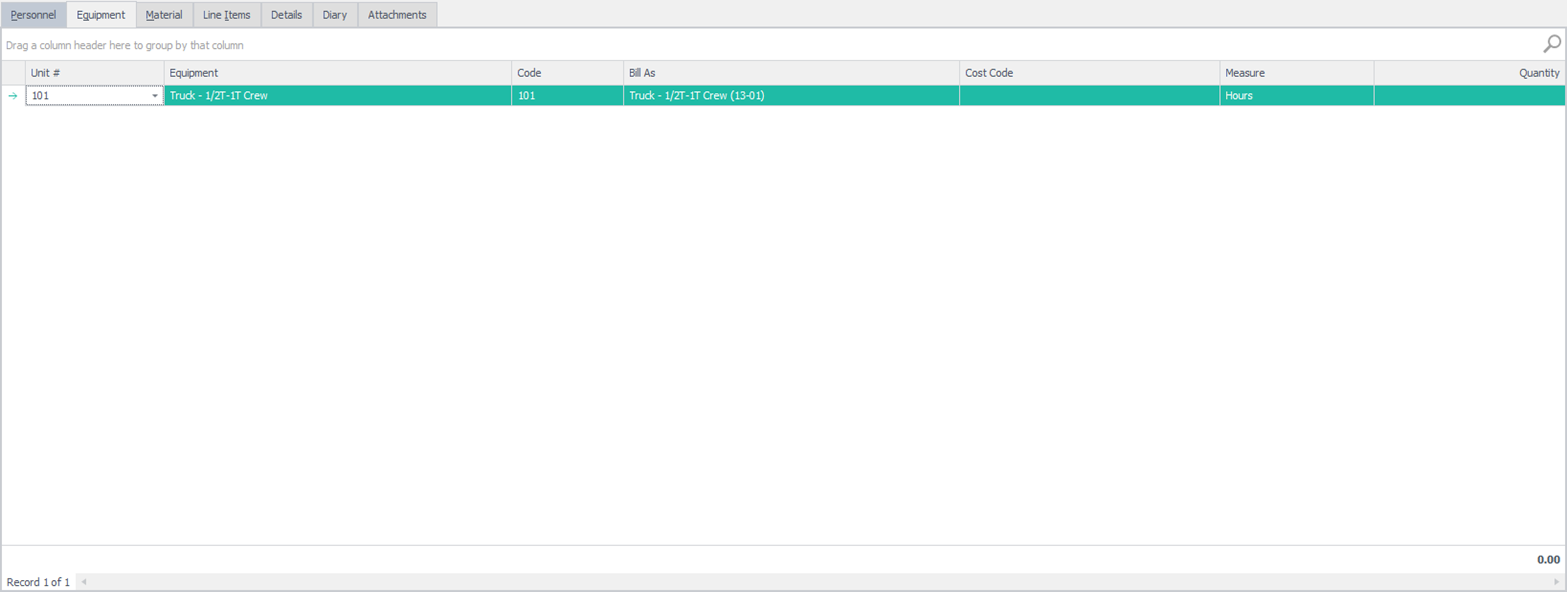Show the Attachments tab
This screenshot has height=592, width=1567.
397,14
